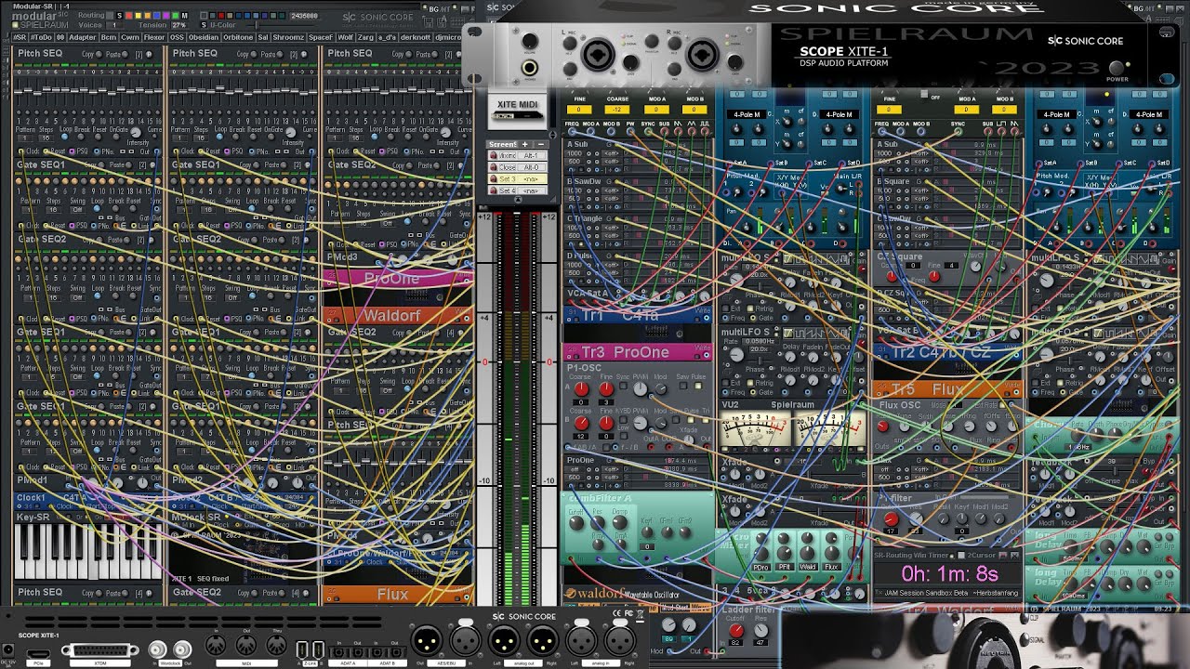Switch to the Adapter tab
The image size is (1190, 669).
click(83, 37)
